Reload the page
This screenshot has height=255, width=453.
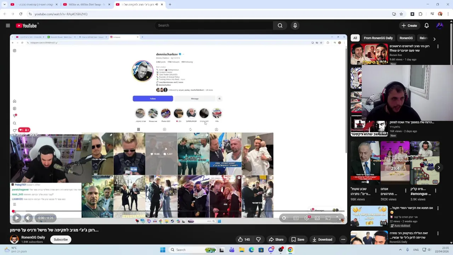[21, 14]
